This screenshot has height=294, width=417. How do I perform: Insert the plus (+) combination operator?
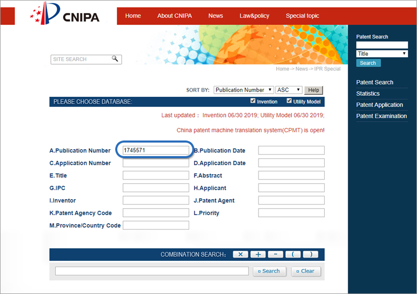pyautogui.click(x=258, y=254)
